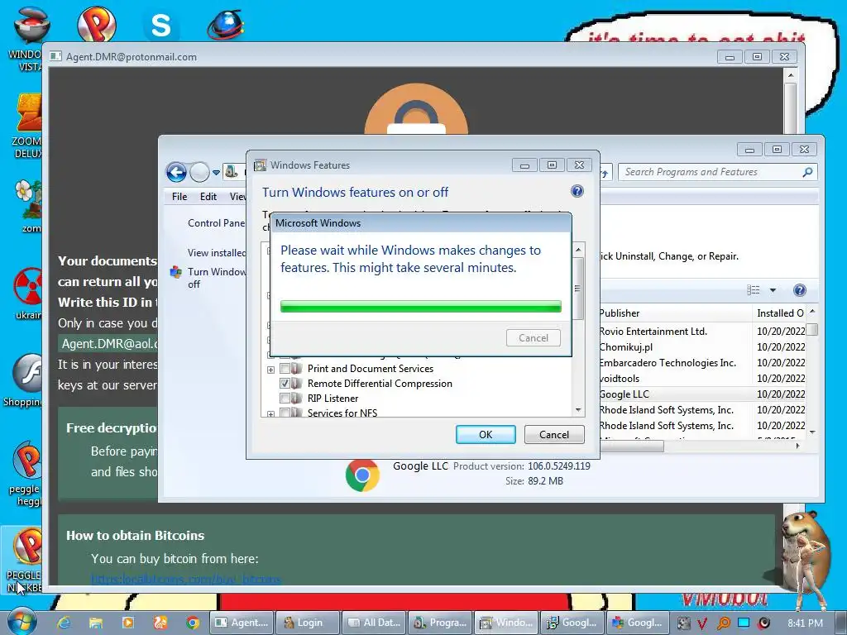This screenshot has width=847, height=635.
Task: Switch to the Progra... taskbar window
Action: point(440,623)
